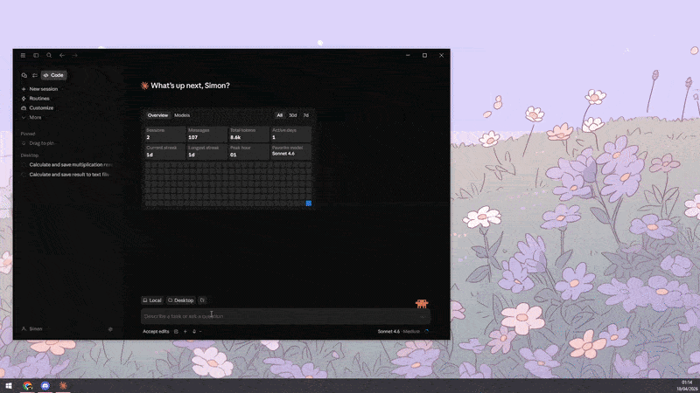Select the Code mode tab

pos(53,75)
